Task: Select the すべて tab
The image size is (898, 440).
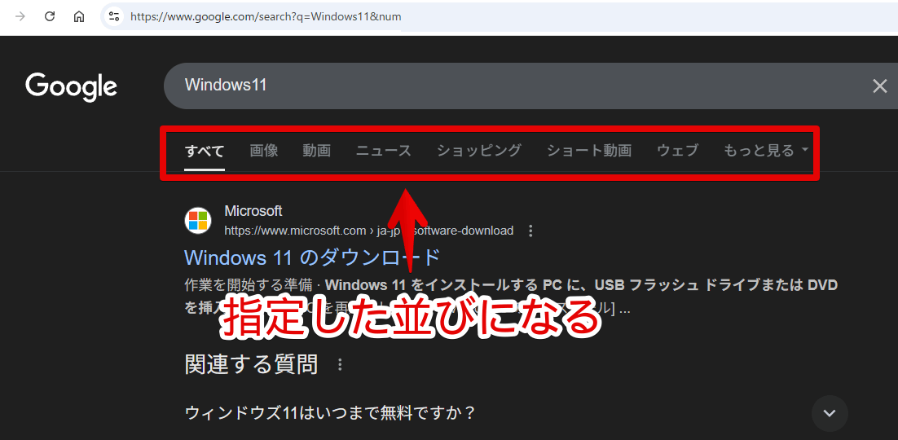Action: [x=205, y=151]
